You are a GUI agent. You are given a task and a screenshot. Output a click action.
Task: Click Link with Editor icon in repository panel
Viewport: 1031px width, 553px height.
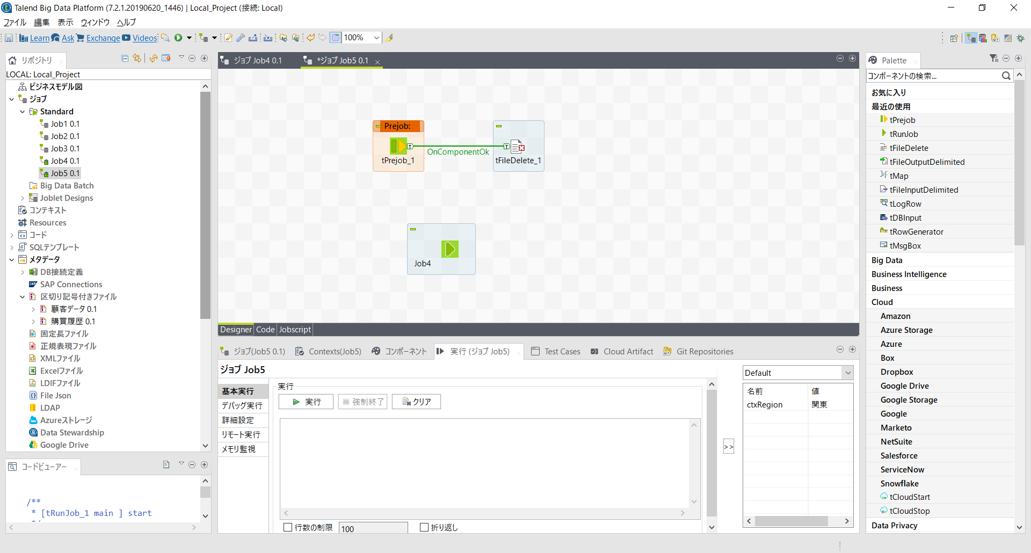[x=137, y=59]
